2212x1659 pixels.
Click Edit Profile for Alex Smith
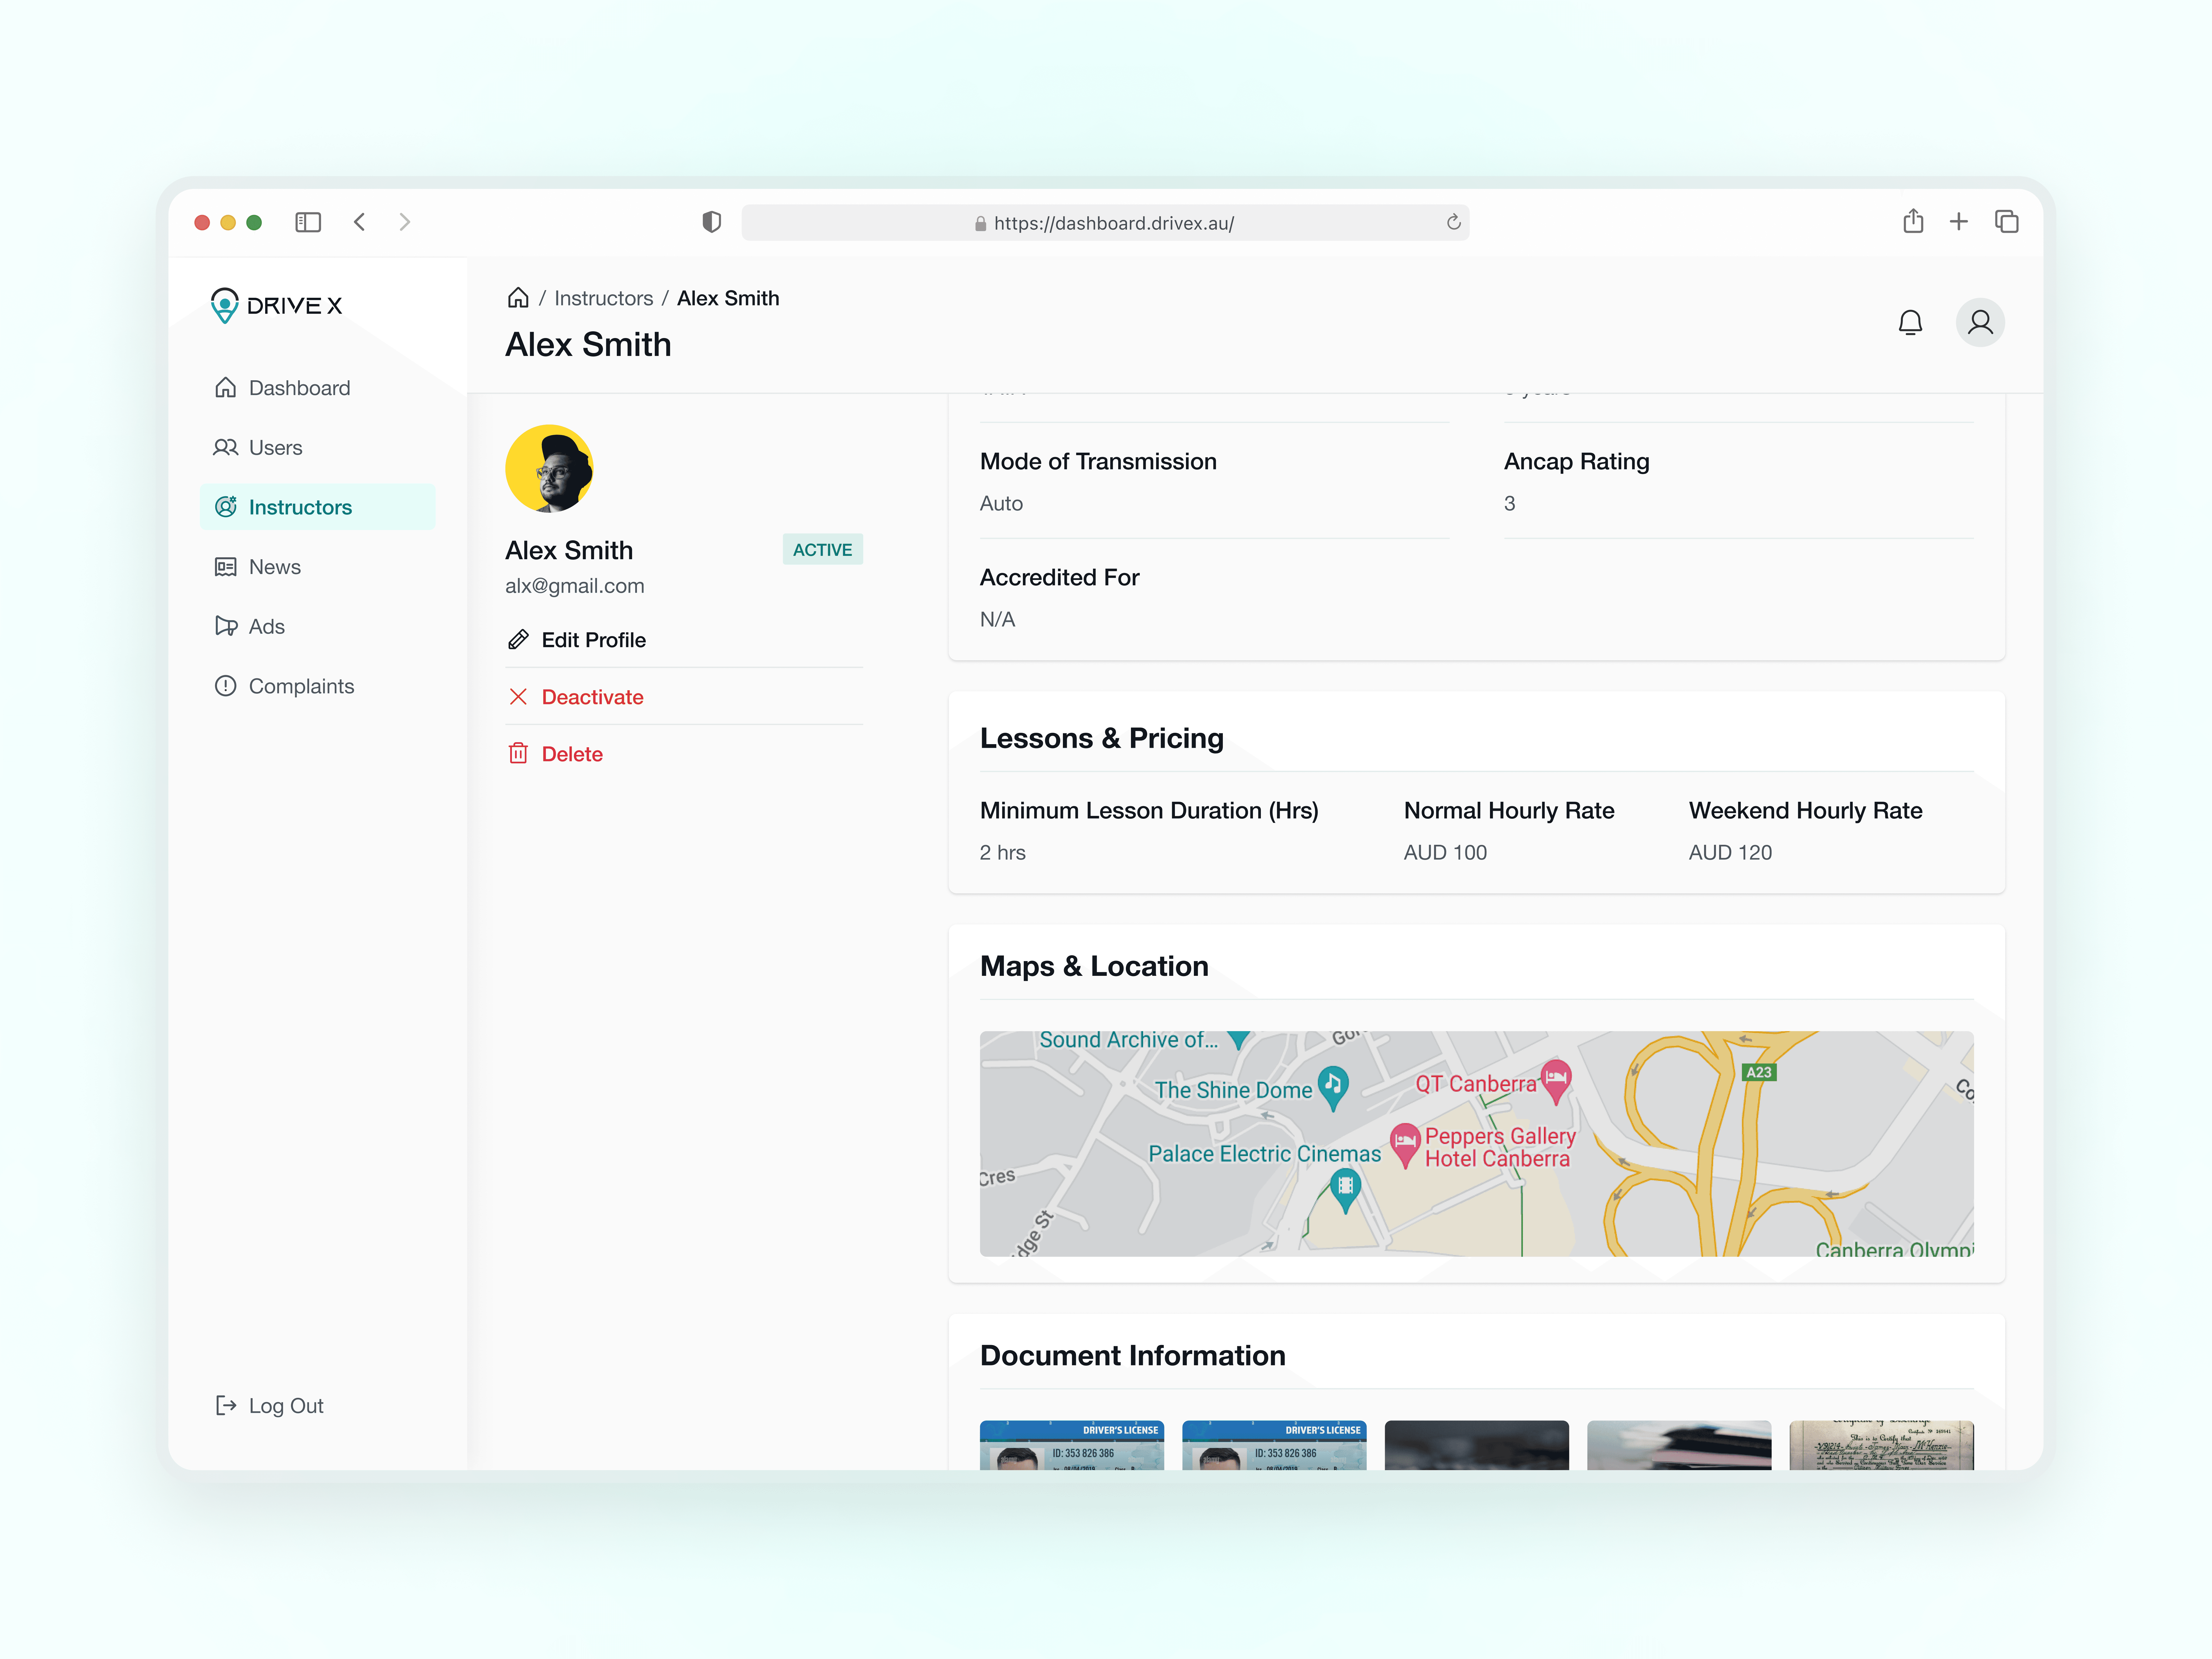coord(593,640)
